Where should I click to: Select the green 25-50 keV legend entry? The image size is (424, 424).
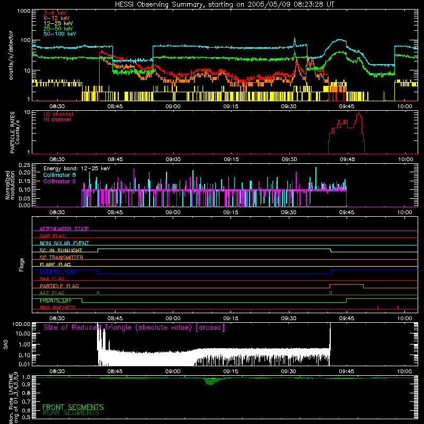(x=58, y=29)
